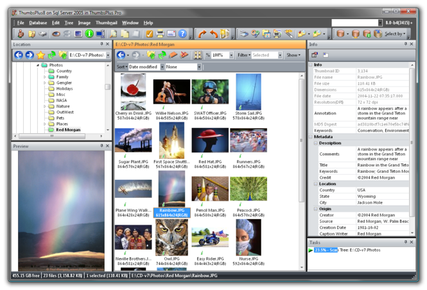
Task: Open the Image menu
Action: [x=84, y=23]
